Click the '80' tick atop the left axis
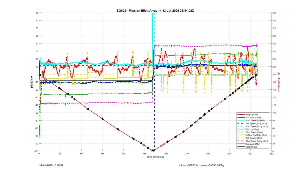The height and width of the screenshot is (170, 300). (x=36, y=13)
